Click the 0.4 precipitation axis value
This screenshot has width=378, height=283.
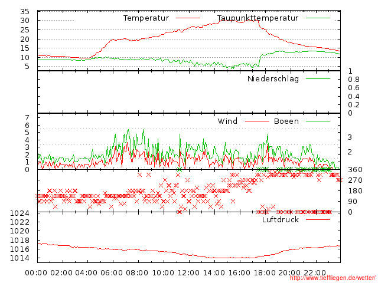pos(354,97)
